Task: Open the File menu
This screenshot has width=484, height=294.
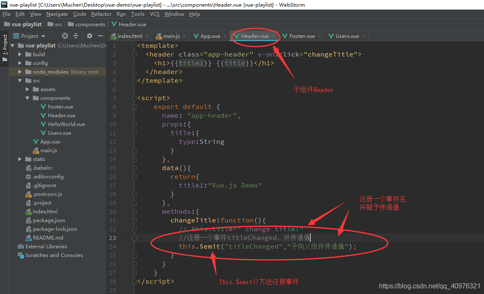Action: pos(6,14)
